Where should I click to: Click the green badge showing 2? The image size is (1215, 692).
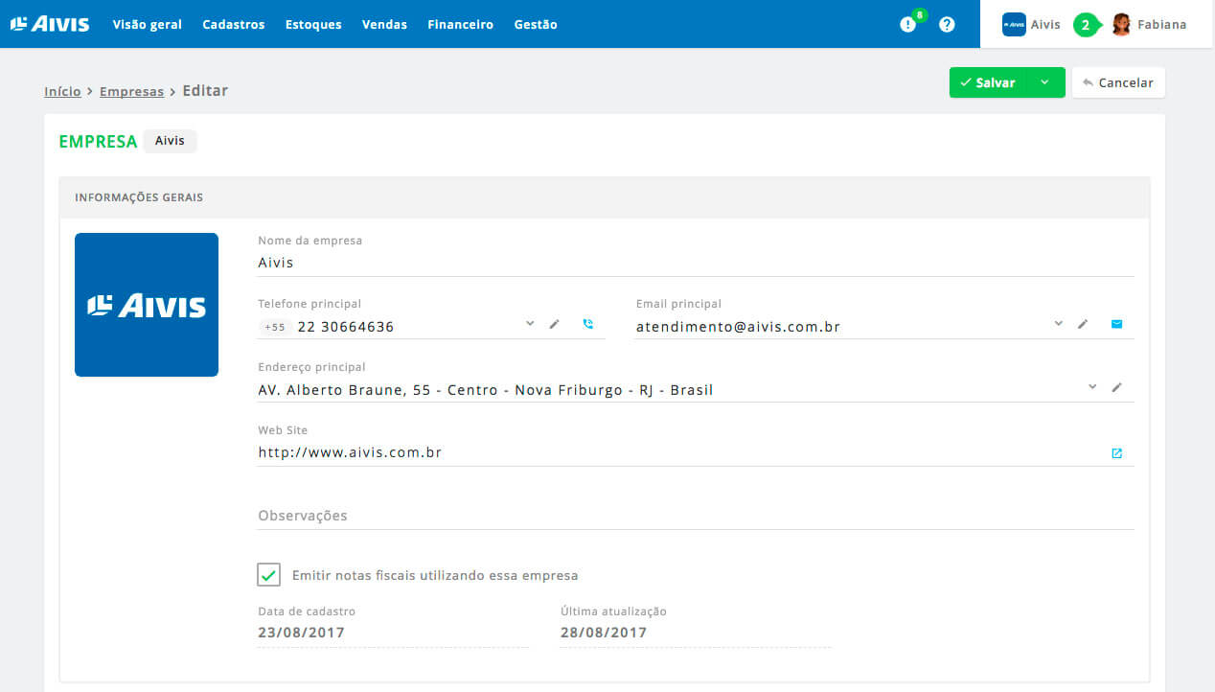pyautogui.click(x=1086, y=25)
